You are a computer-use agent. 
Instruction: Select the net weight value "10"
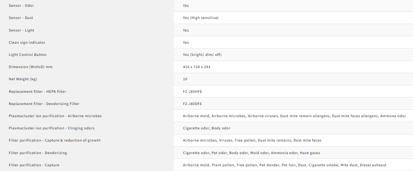[185, 79]
